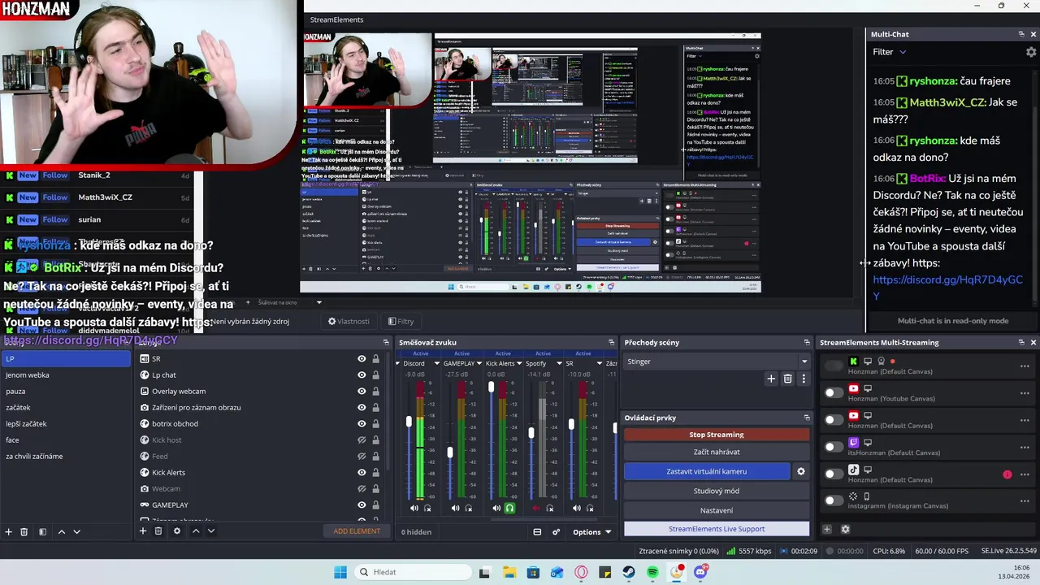
Task: Click the Stop Streaming button
Action: 717,435
